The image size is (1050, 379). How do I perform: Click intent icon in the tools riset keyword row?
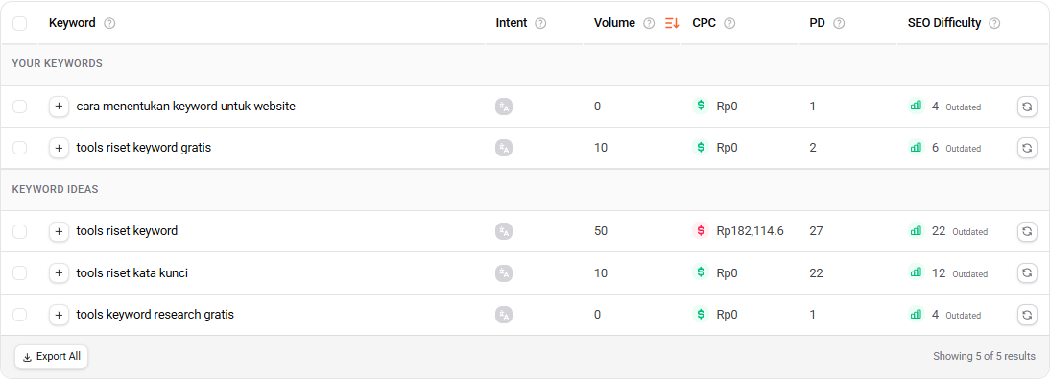click(504, 231)
